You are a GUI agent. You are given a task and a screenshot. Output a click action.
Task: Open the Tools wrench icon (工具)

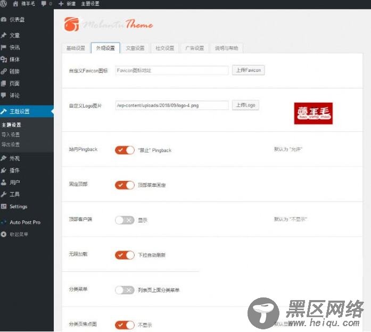point(4,194)
